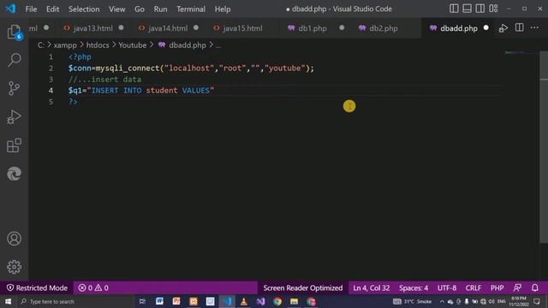Open the Edit menu
The image size is (548, 308).
(52, 9)
